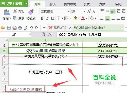
Task: Click the save floppy disk icon
Action: (9, 28)
